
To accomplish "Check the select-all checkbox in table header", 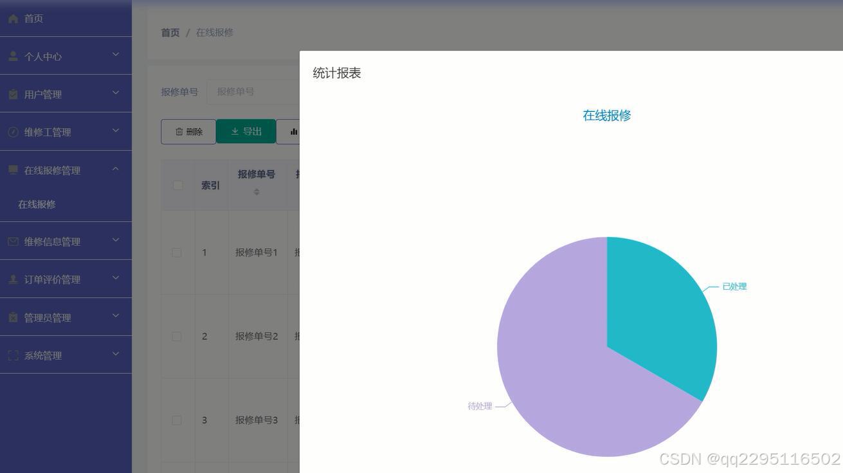I will (x=177, y=185).
